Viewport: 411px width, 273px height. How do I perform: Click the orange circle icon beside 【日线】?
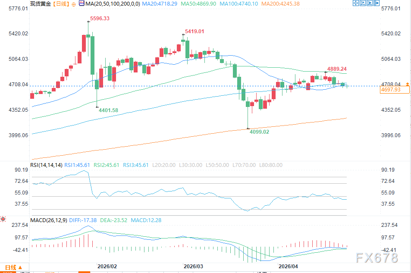(74, 4)
